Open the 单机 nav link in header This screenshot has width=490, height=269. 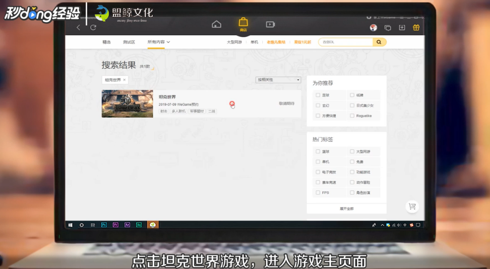[x=254, y=42]
